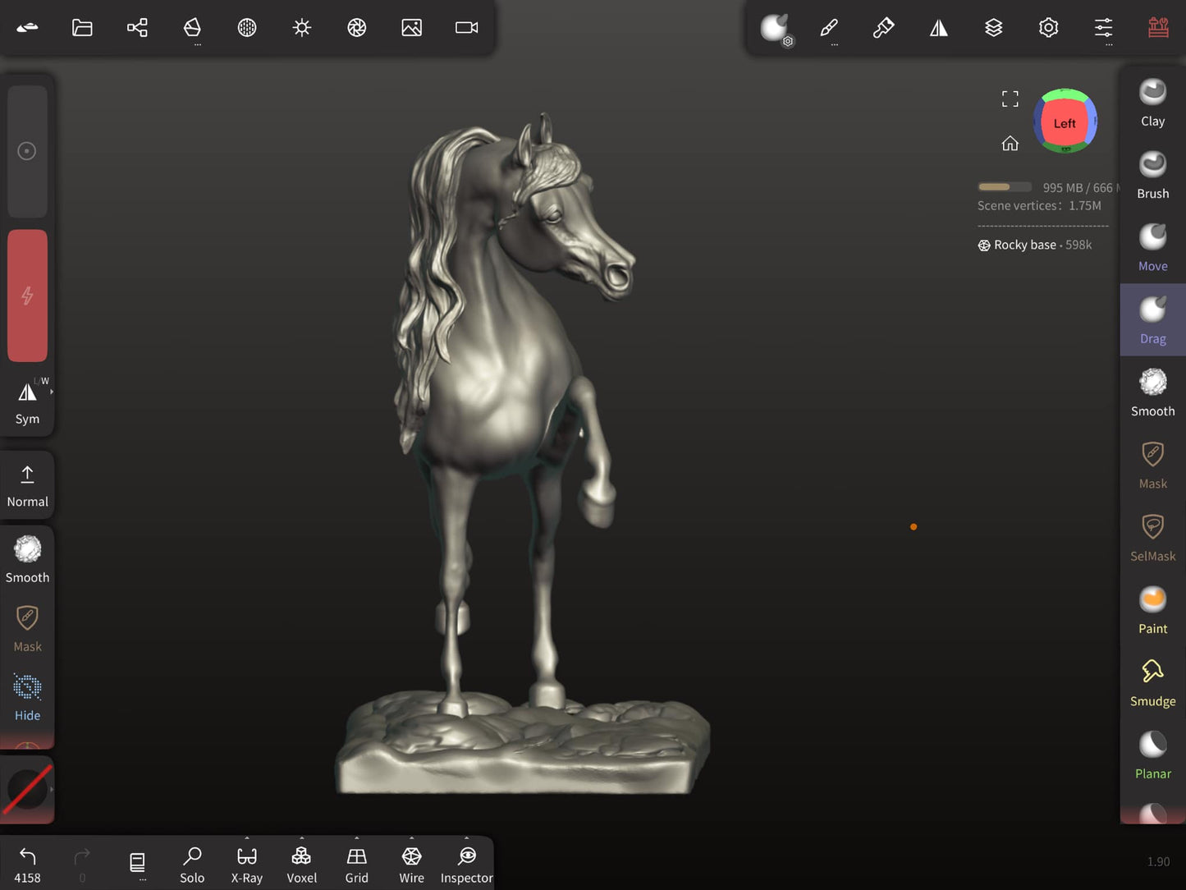Select the Clay sculpting tool
The height and width of the screenshot is (890, 1186).
point(1152,103)
